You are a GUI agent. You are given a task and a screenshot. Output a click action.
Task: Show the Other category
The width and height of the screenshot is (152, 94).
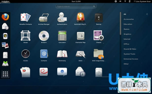point(126,64)
